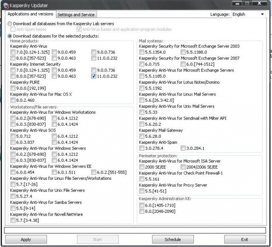Screen dimensions: 272x247
Task: Check Unix Mail Servers 5.5.33
Action: pyautogui.click(x=142, y=112)
